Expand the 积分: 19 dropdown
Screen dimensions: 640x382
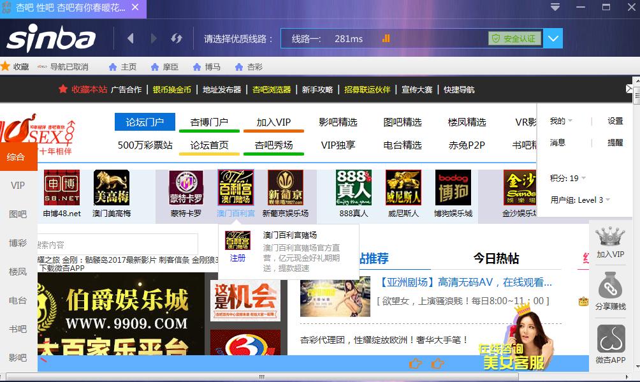(x=568, y=178)
